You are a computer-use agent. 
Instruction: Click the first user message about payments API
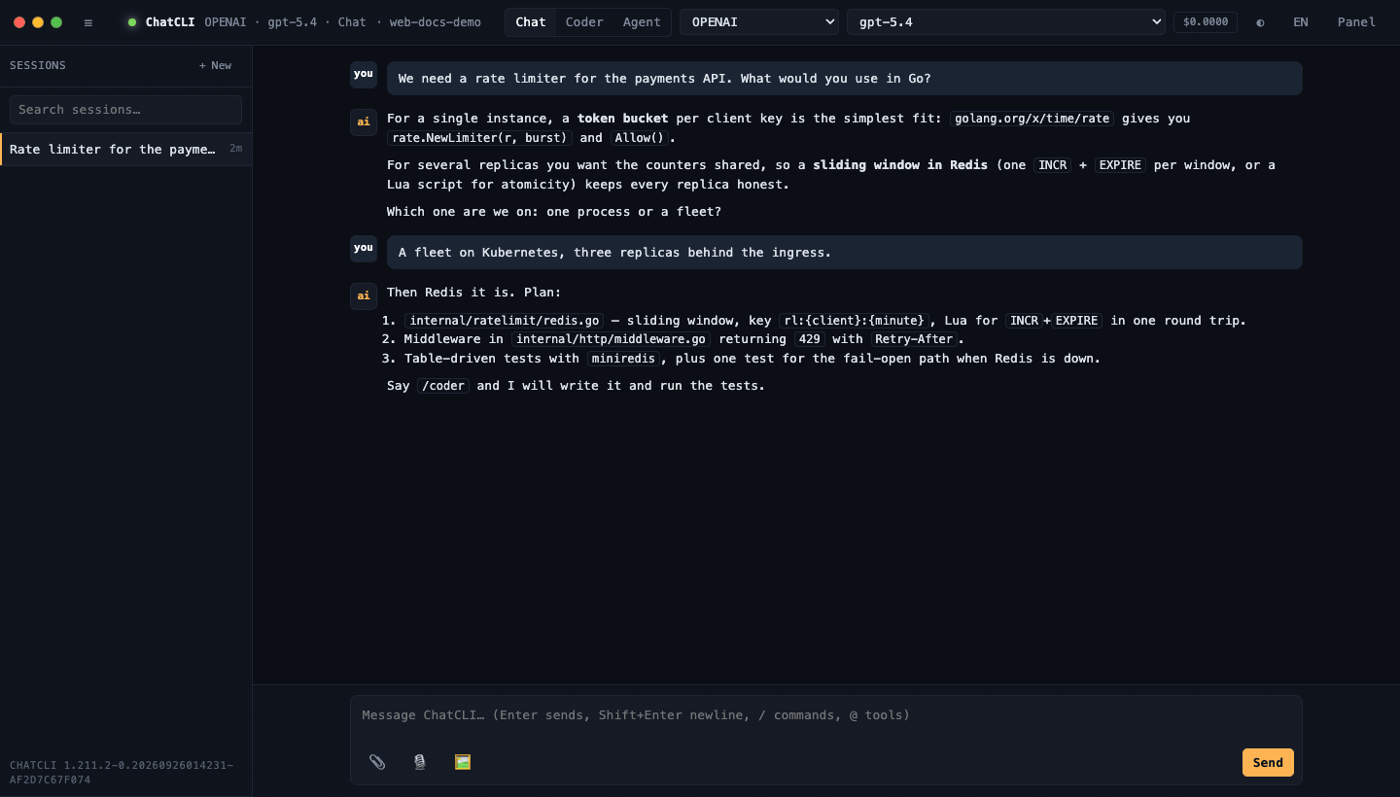coord(844,79)
